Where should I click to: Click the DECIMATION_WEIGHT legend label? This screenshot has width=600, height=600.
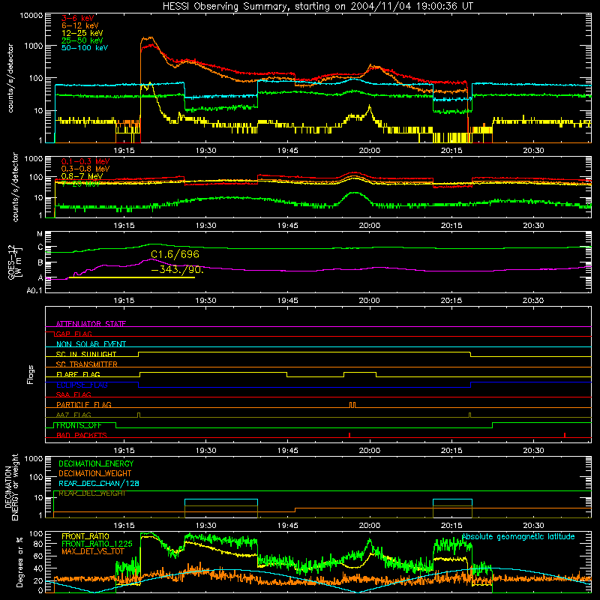tap(95, 473)
